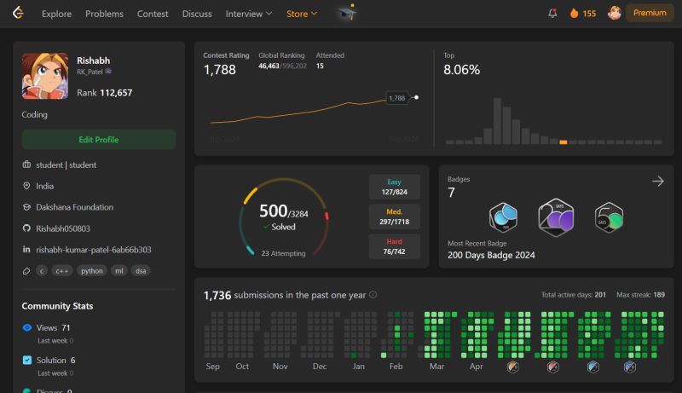The width and height of the screenshot is (682, 393).
Task: Click the python skill tag
Action: tap(92, 271)
